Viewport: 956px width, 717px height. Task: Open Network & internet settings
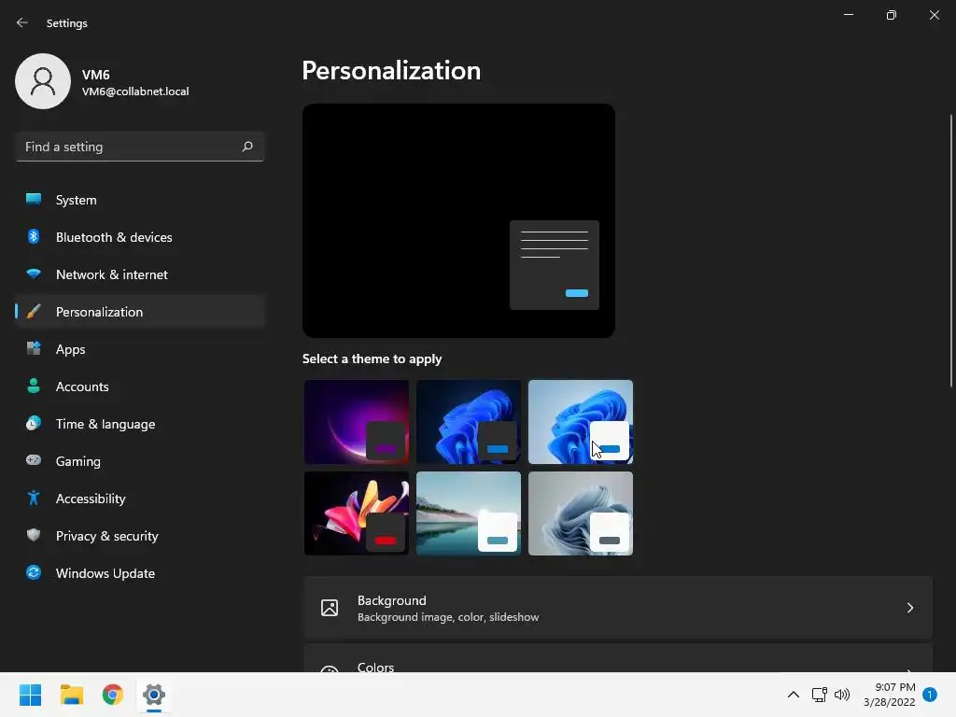click(140, 274)
